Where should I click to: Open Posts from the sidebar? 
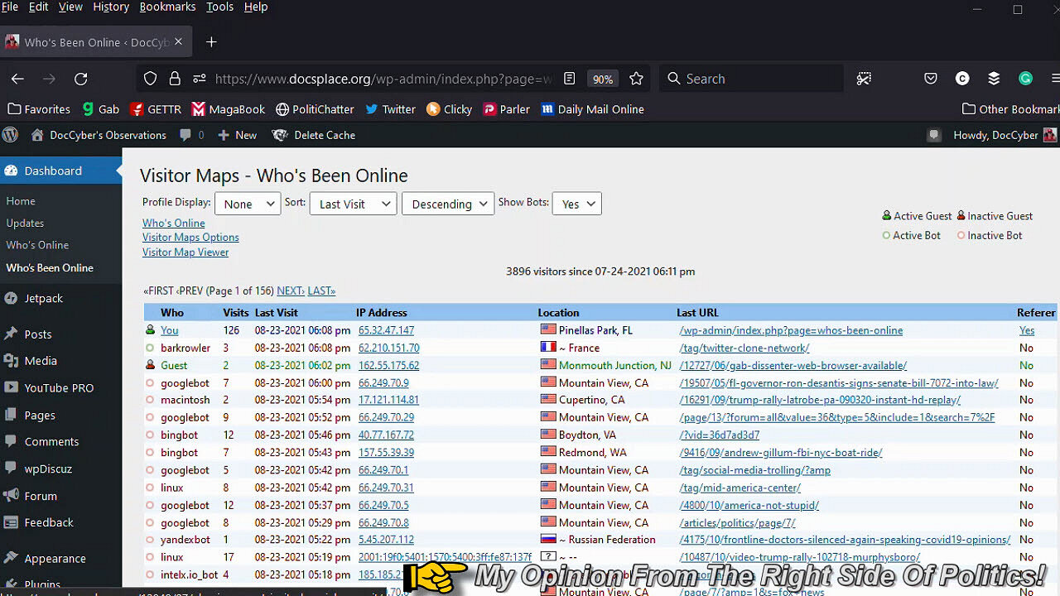38,334
